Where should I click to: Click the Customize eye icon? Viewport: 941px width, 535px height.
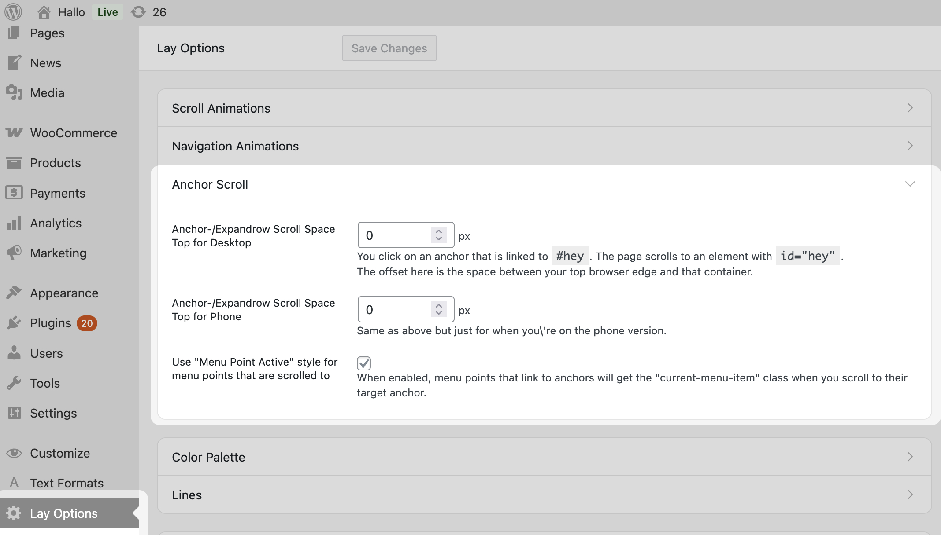(14, 453)
